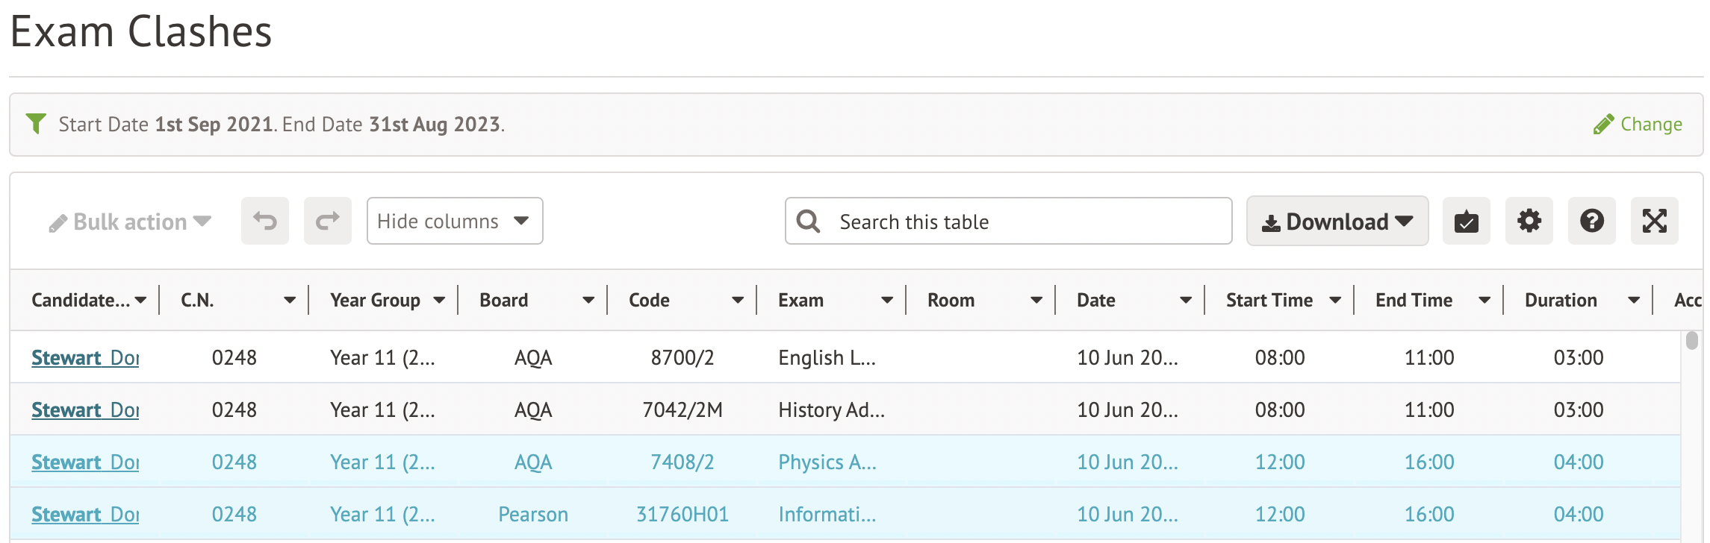
Task: Open table settings gear icon
Action: pyautogui.click(x=1529, y=221)
